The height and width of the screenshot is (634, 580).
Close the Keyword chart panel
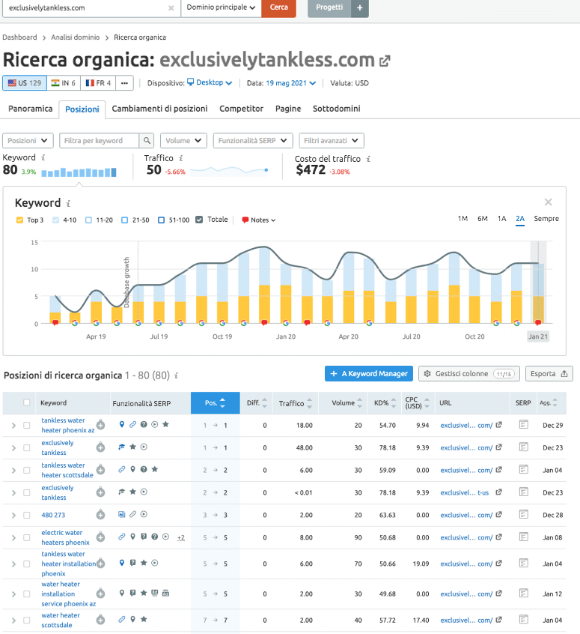click(x=548, y=202)
